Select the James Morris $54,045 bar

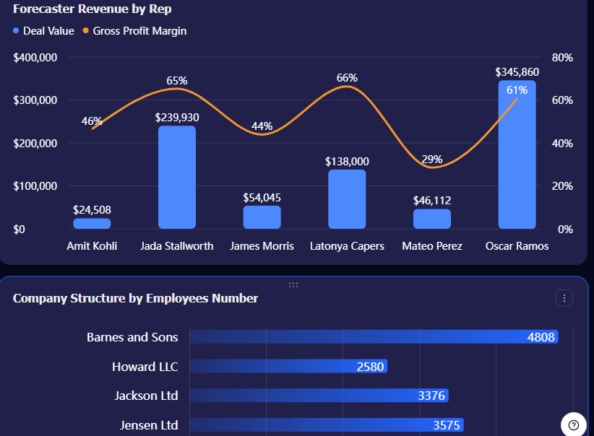[262, 217]
